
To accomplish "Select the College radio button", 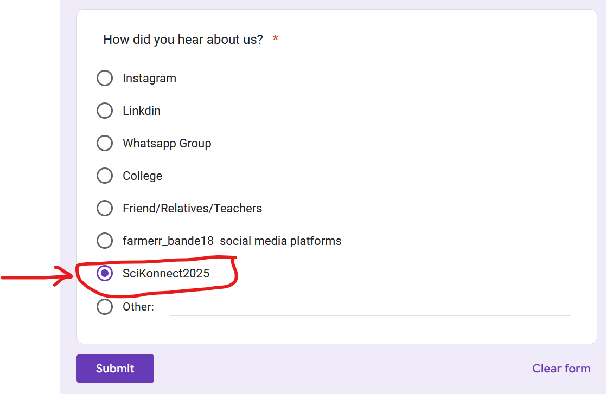I will pyautogui.click(x=105, y=176).
